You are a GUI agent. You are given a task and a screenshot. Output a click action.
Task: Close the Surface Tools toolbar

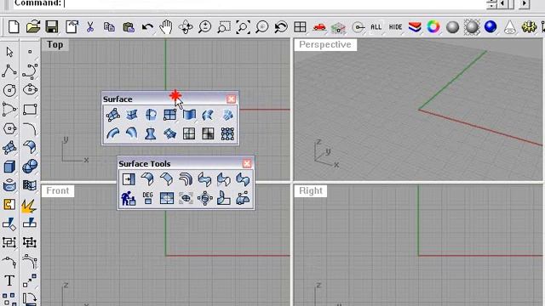[247, 164]
